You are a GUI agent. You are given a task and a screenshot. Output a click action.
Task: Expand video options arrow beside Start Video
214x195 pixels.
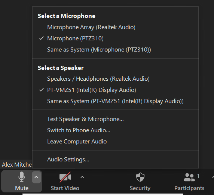[x=82, y=177]
